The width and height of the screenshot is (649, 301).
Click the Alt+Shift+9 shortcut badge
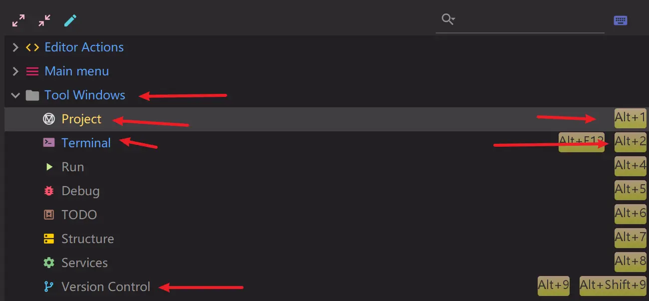click(x=613, y=285)
